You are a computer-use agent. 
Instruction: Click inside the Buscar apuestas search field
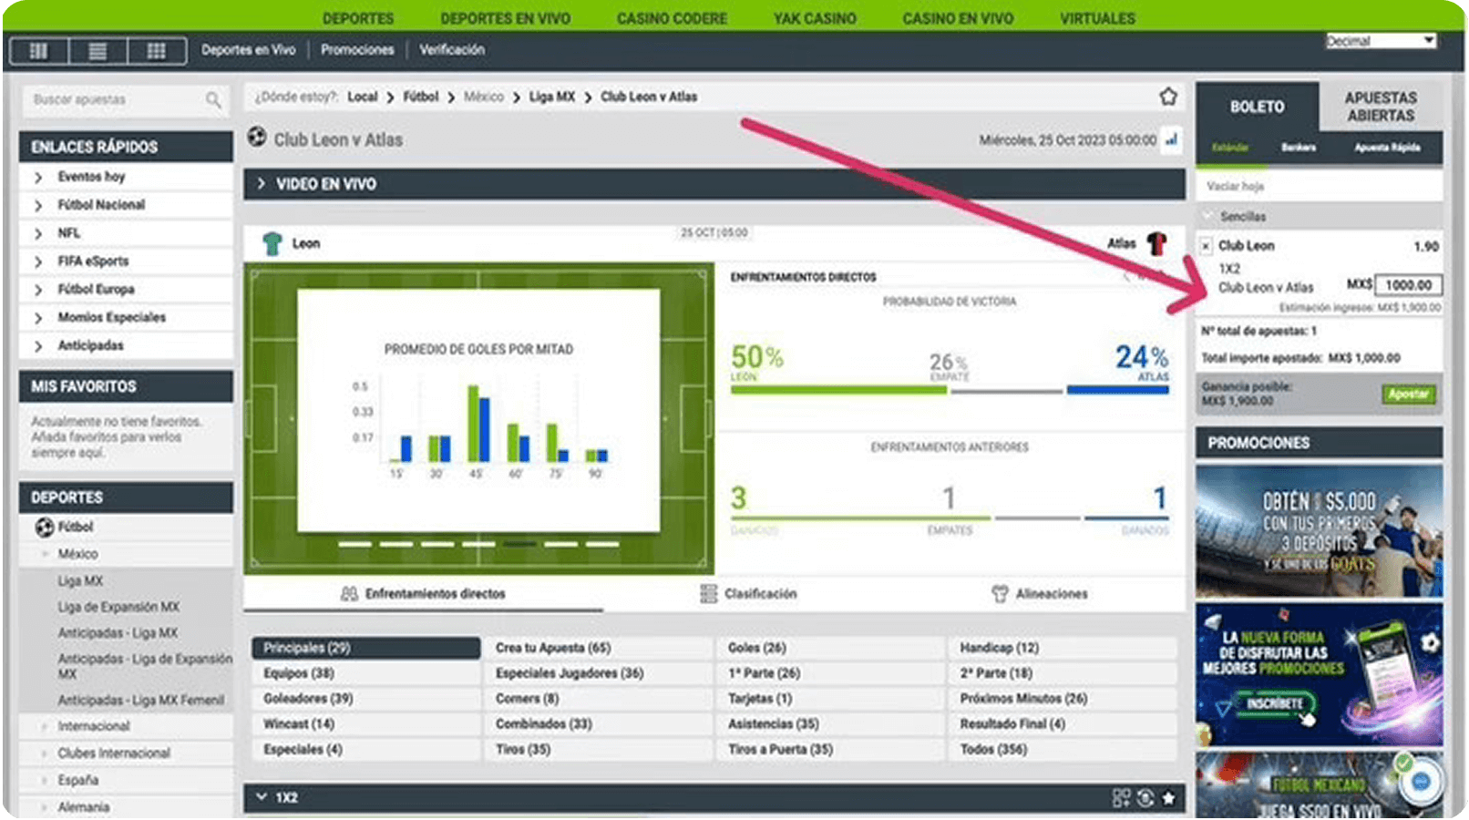[126, 100]
